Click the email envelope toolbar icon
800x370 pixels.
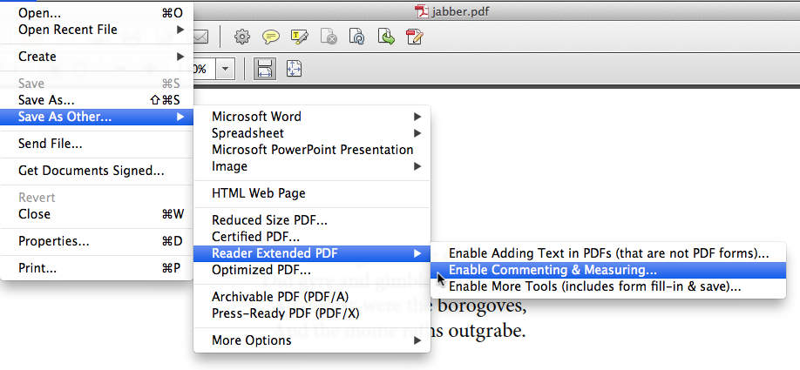(x=201, y=37)
